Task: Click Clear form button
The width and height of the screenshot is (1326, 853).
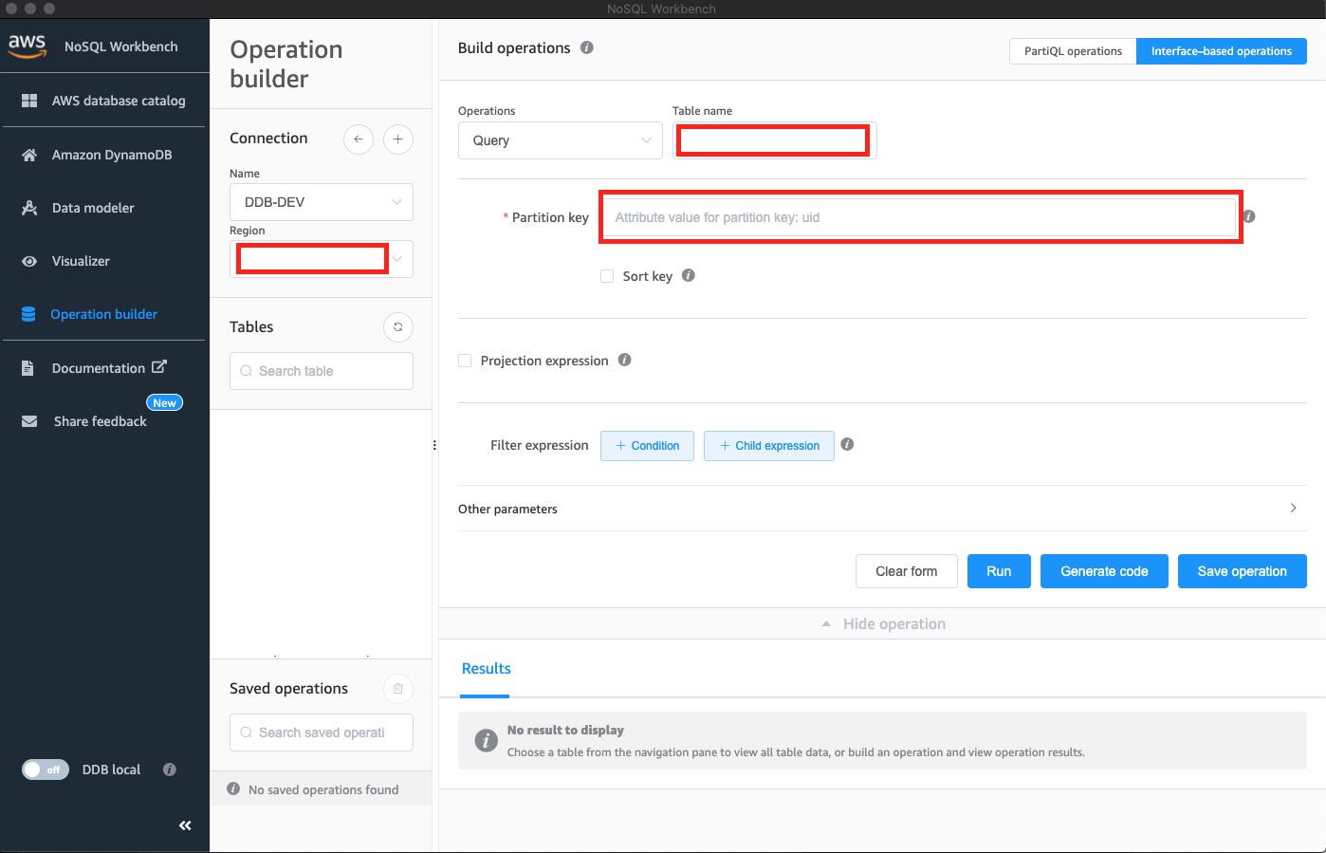Action: coord(906,571)
